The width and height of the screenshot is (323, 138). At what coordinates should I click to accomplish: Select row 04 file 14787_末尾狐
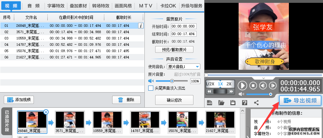coord(72,45)
